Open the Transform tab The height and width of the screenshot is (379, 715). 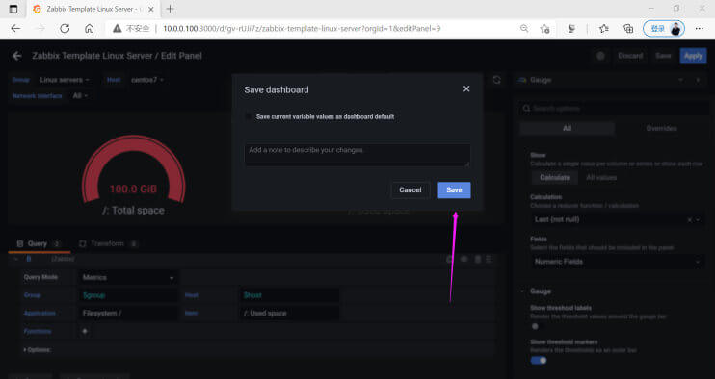pos(108,244)
